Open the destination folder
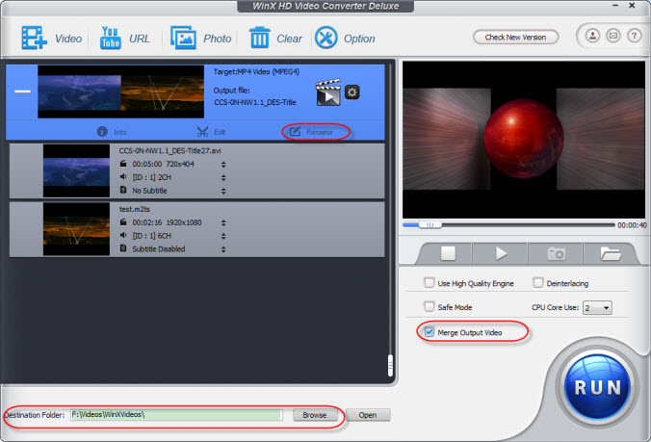The image size is (651, 442). coord(368,415)
